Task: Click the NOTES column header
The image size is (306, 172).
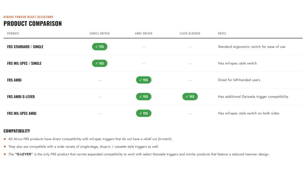Action: pos(222,33)
